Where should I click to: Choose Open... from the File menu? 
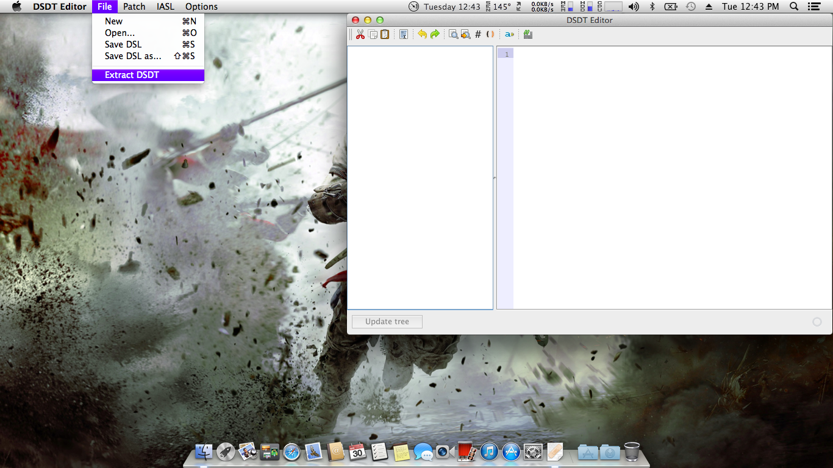click(148, 33)
